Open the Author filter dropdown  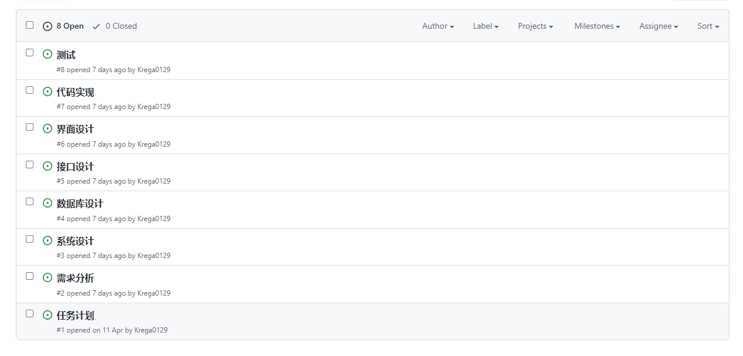click(x=438, y=26)
